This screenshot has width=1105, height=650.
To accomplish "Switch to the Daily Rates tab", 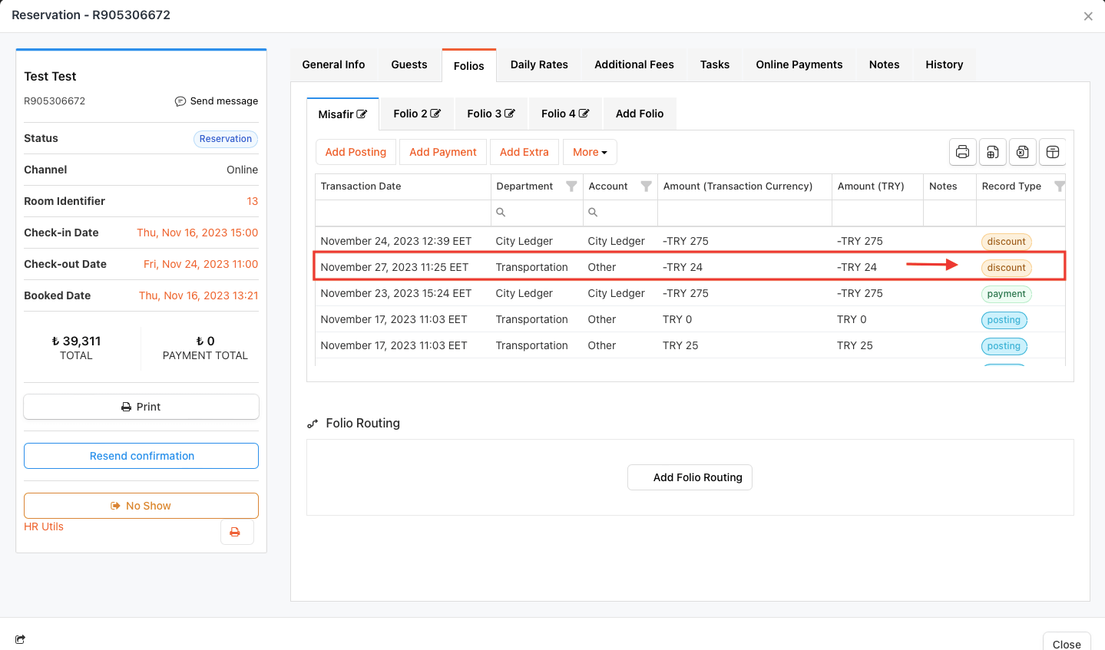I will [539, 64].
